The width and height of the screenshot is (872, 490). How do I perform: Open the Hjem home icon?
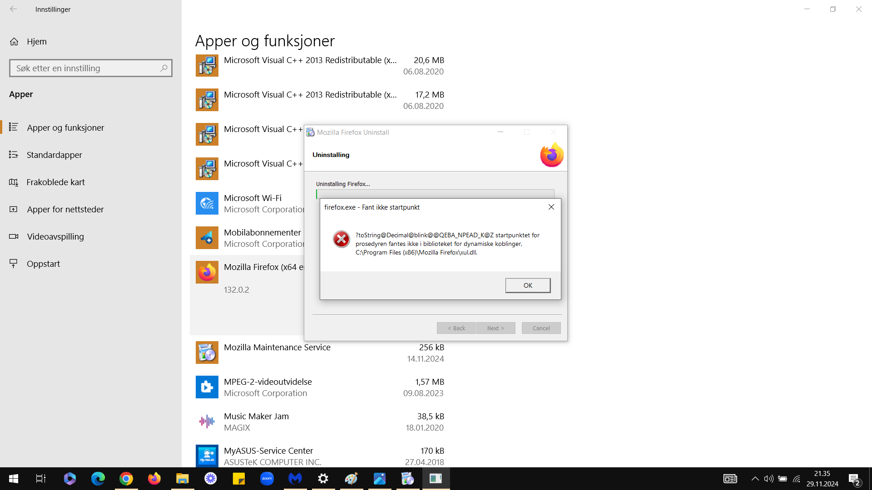pyautogui.click(x=14, y=42)
